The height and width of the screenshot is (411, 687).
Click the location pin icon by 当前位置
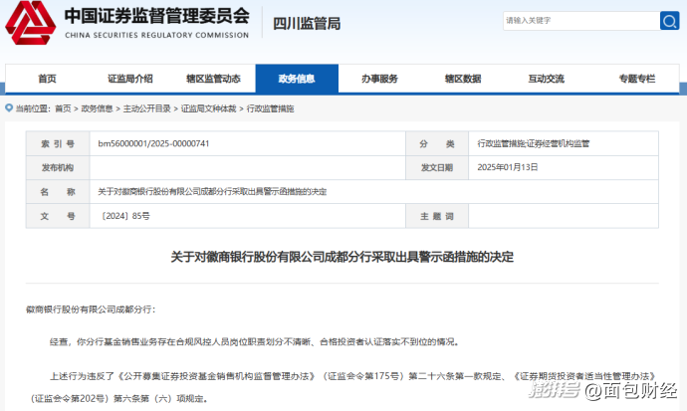9,107
